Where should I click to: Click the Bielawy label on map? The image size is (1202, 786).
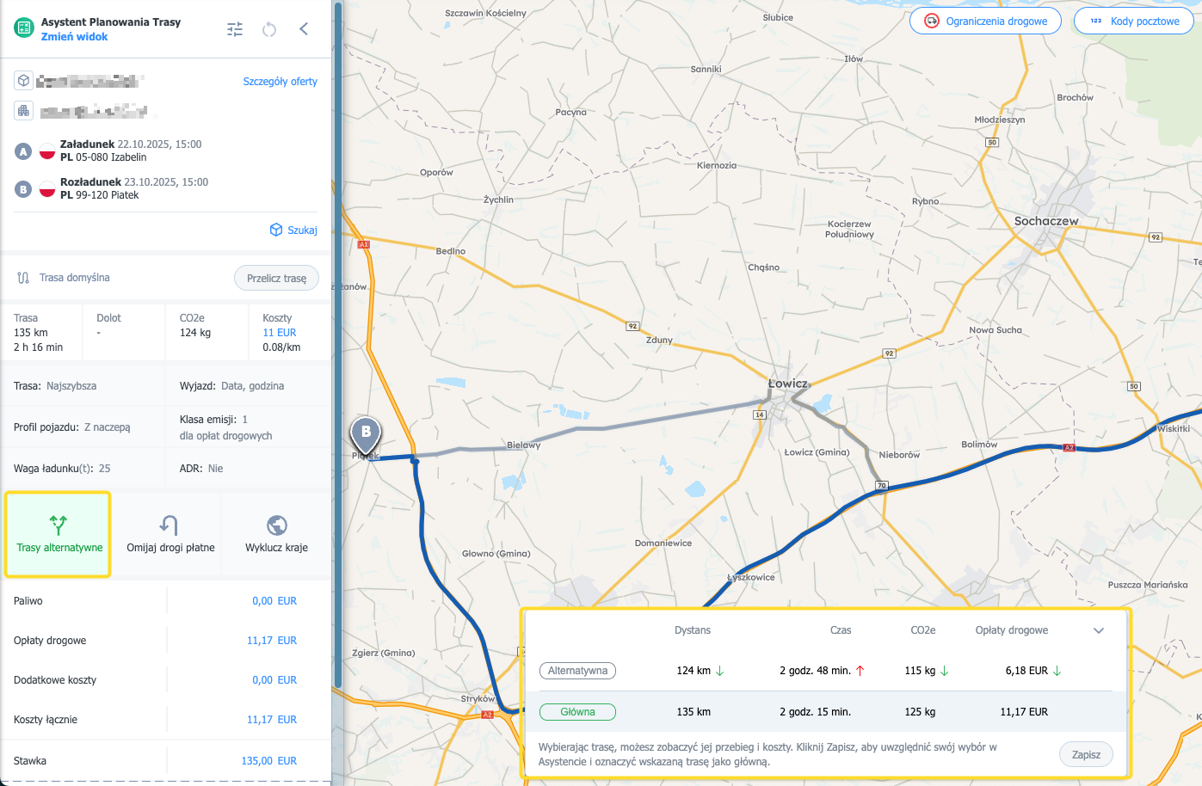click(x=524, y=445)
